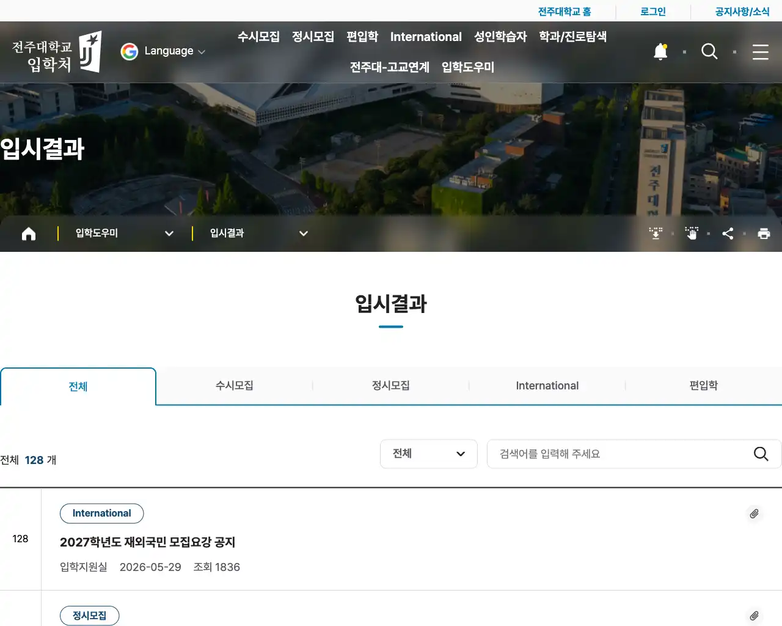Click the share icon
Viewport: 782px width, 626px height.
728,234
